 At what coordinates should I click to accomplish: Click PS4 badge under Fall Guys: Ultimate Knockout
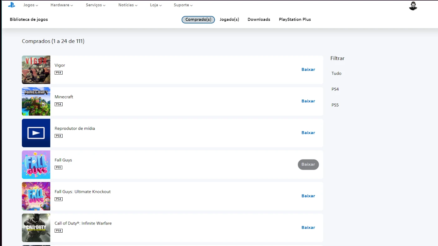[59, 199]
